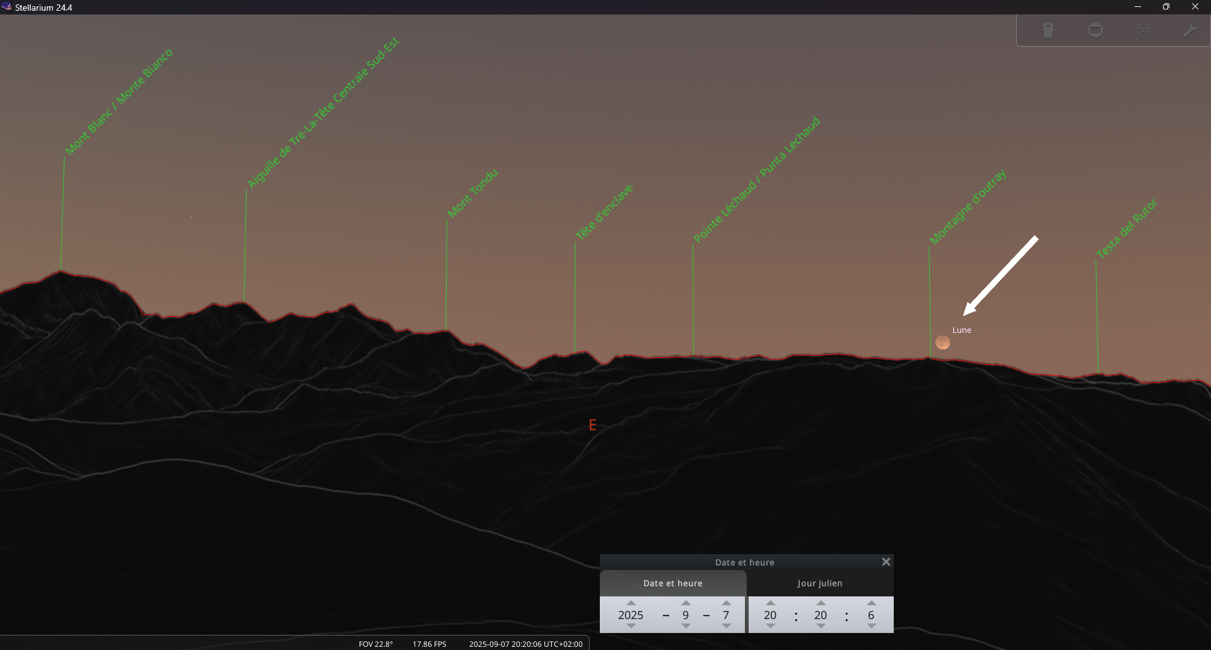Decrease the day value 7

point(727,626)
